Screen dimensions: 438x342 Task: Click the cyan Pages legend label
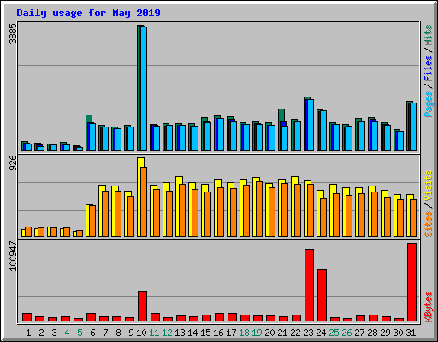429,104
